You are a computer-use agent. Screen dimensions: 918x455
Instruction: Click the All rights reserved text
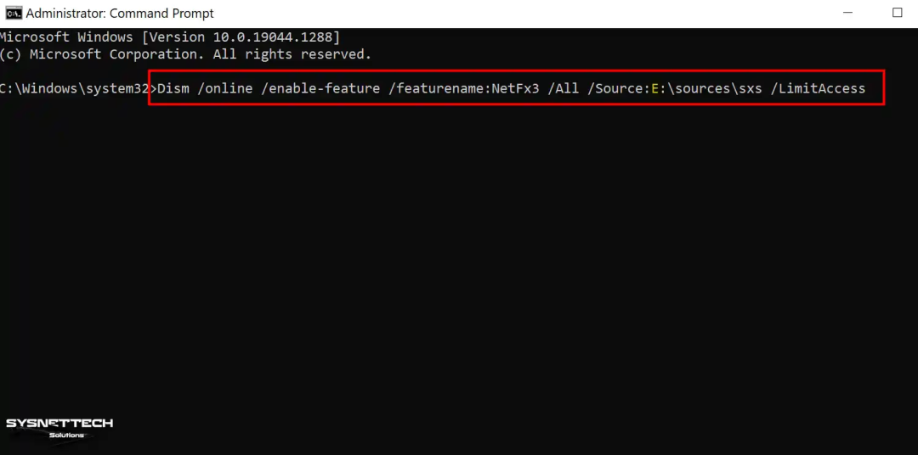292,54
